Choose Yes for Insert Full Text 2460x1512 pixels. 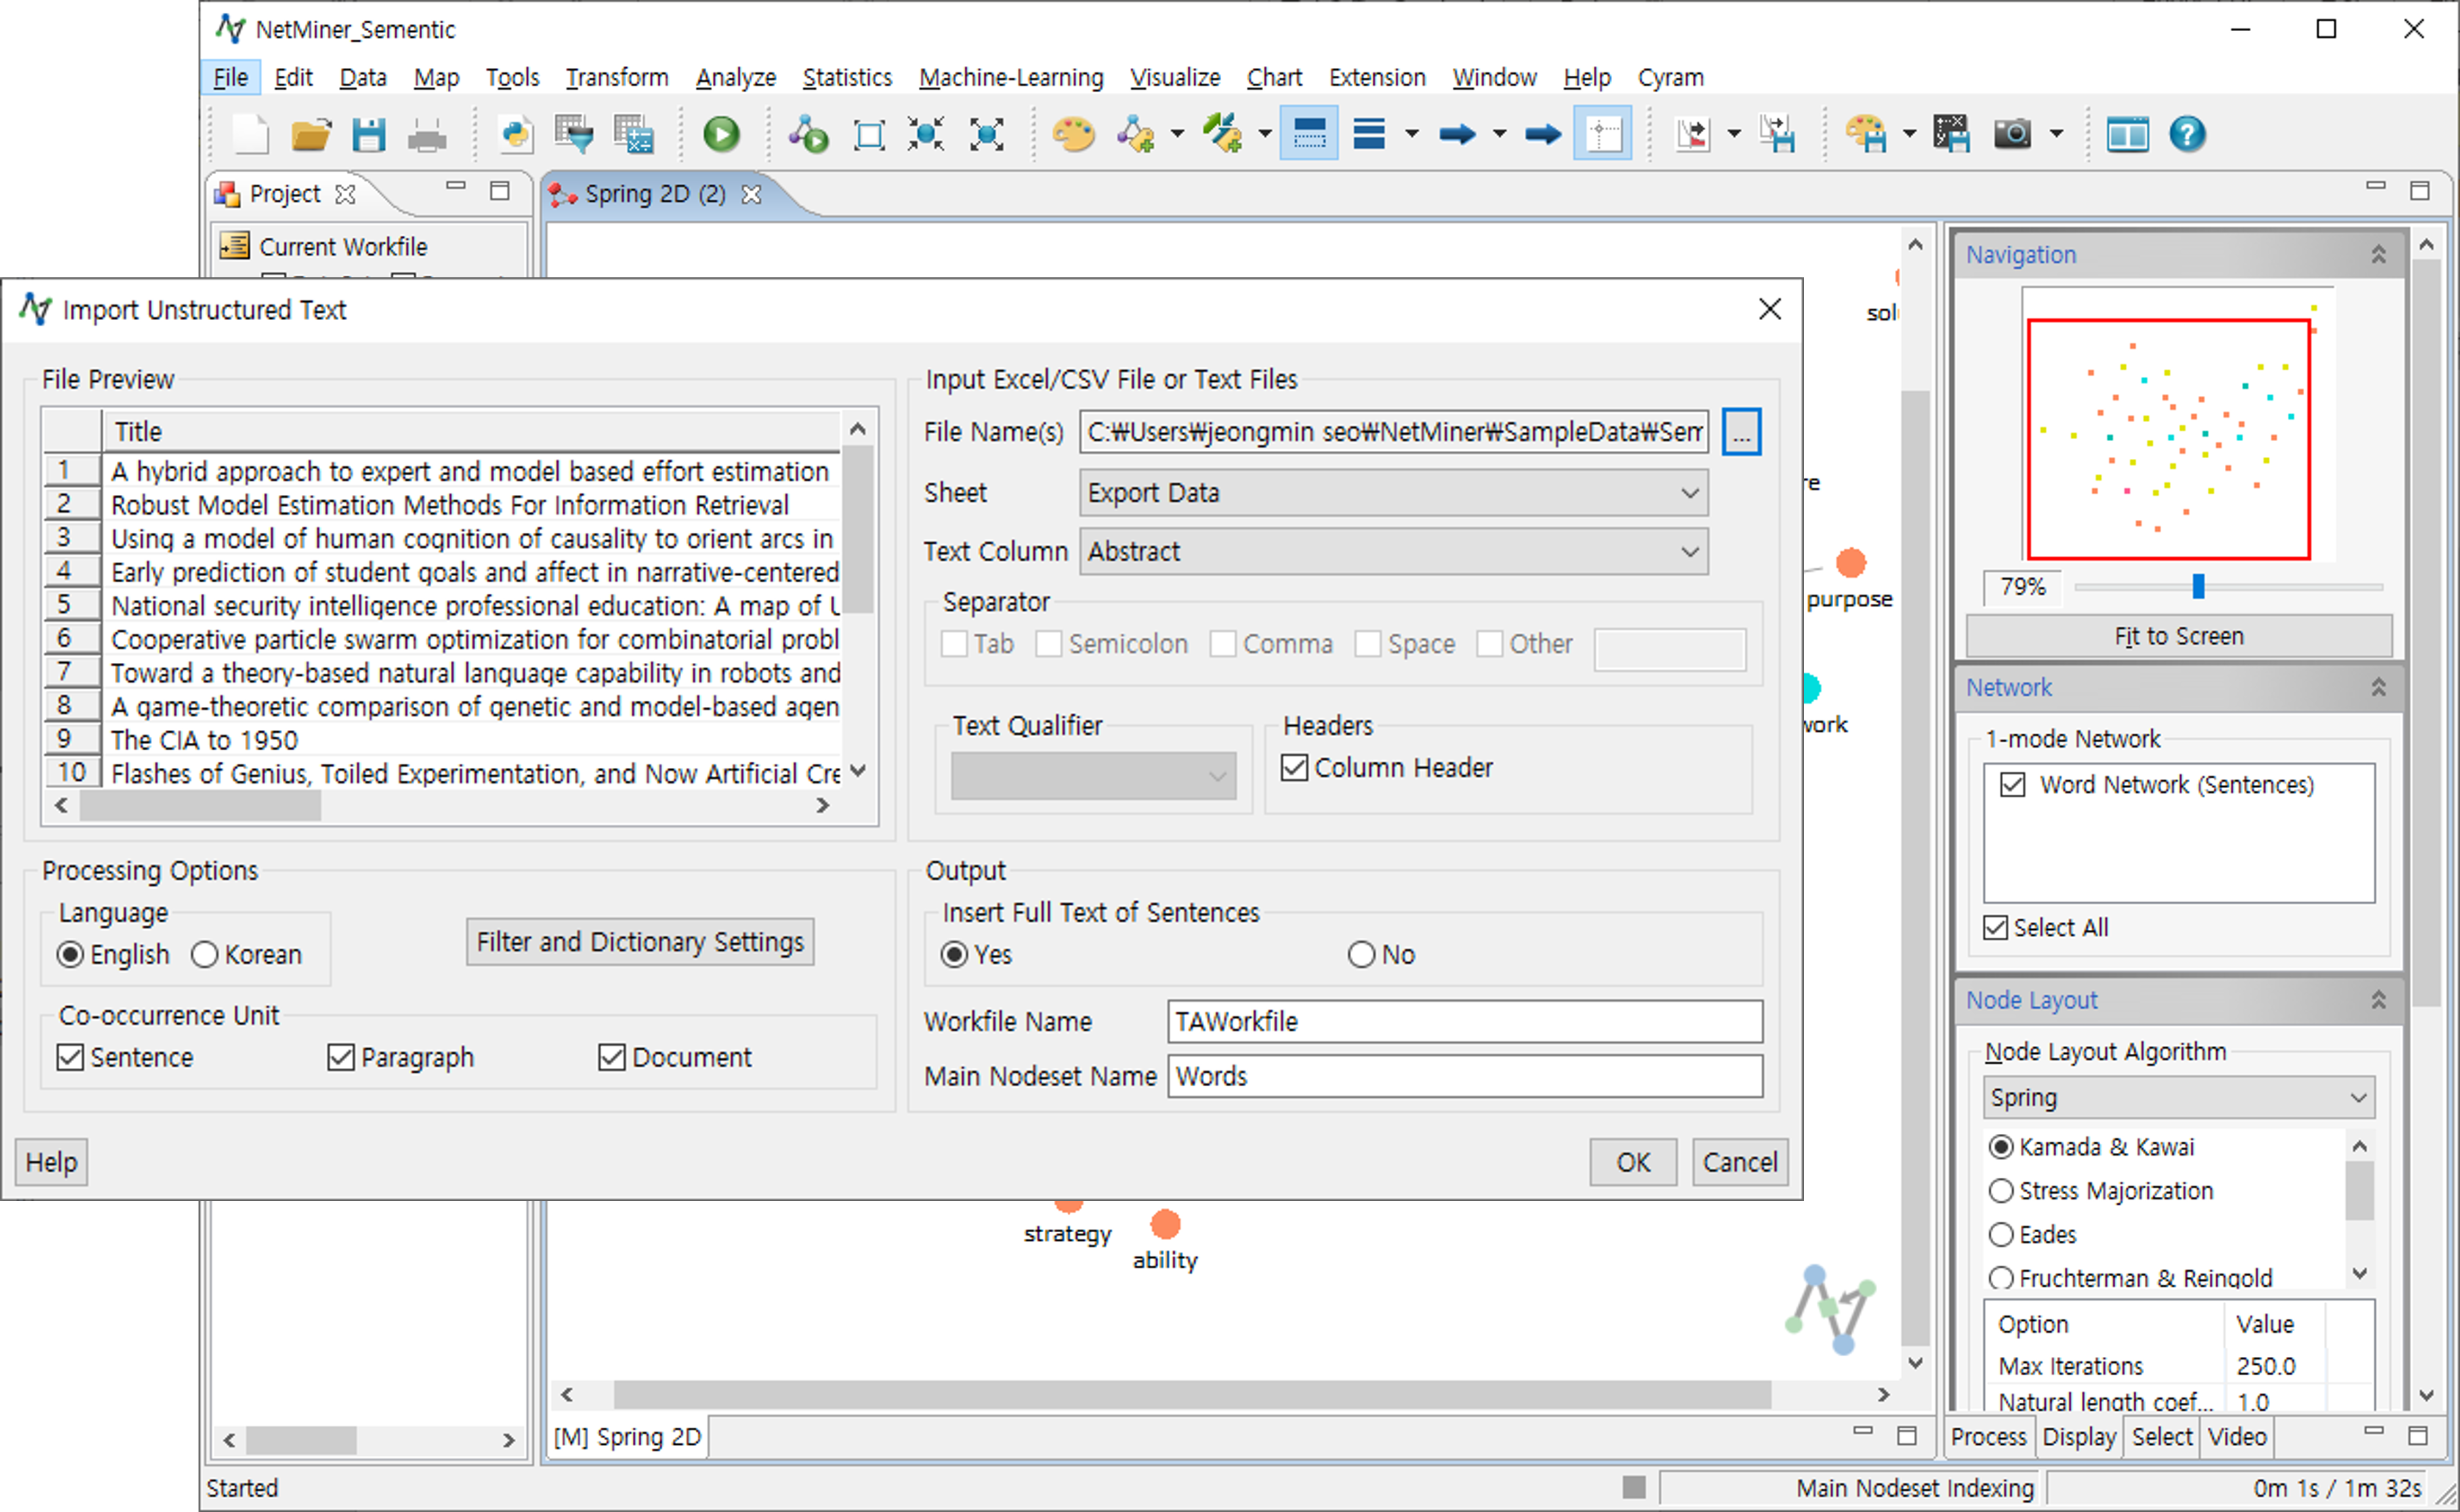click(954, 955)
